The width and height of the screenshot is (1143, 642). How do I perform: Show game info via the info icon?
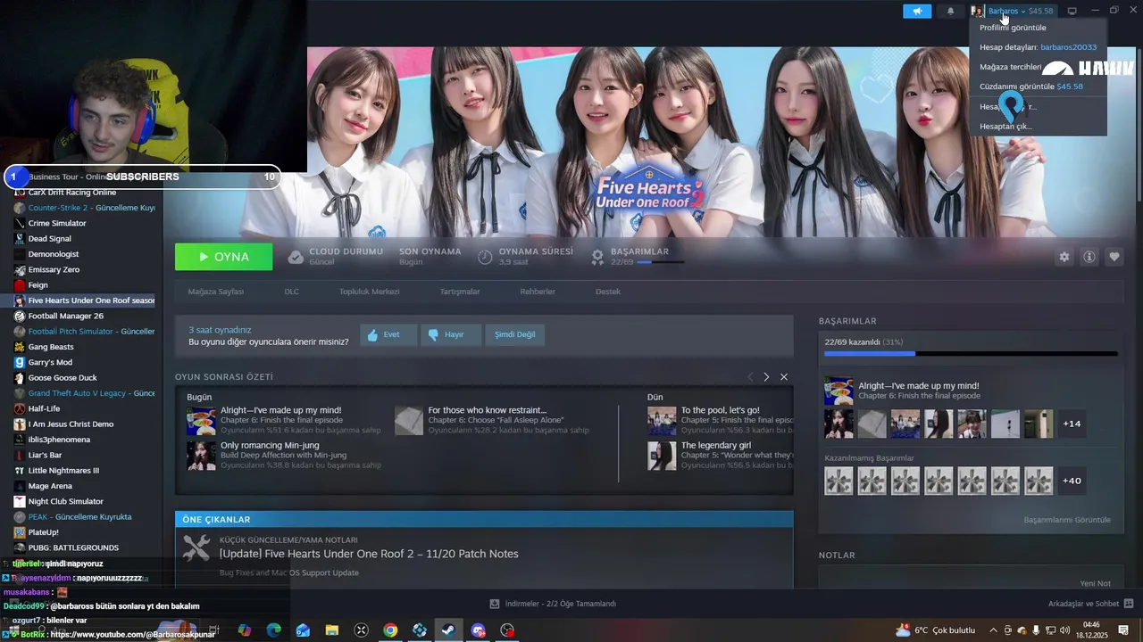(1089, 257)
